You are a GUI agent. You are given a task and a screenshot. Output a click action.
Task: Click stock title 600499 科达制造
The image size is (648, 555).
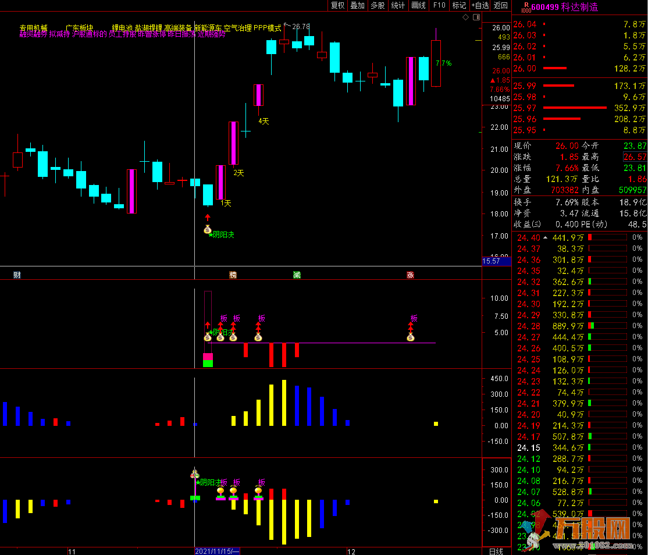tap(564, 7)
